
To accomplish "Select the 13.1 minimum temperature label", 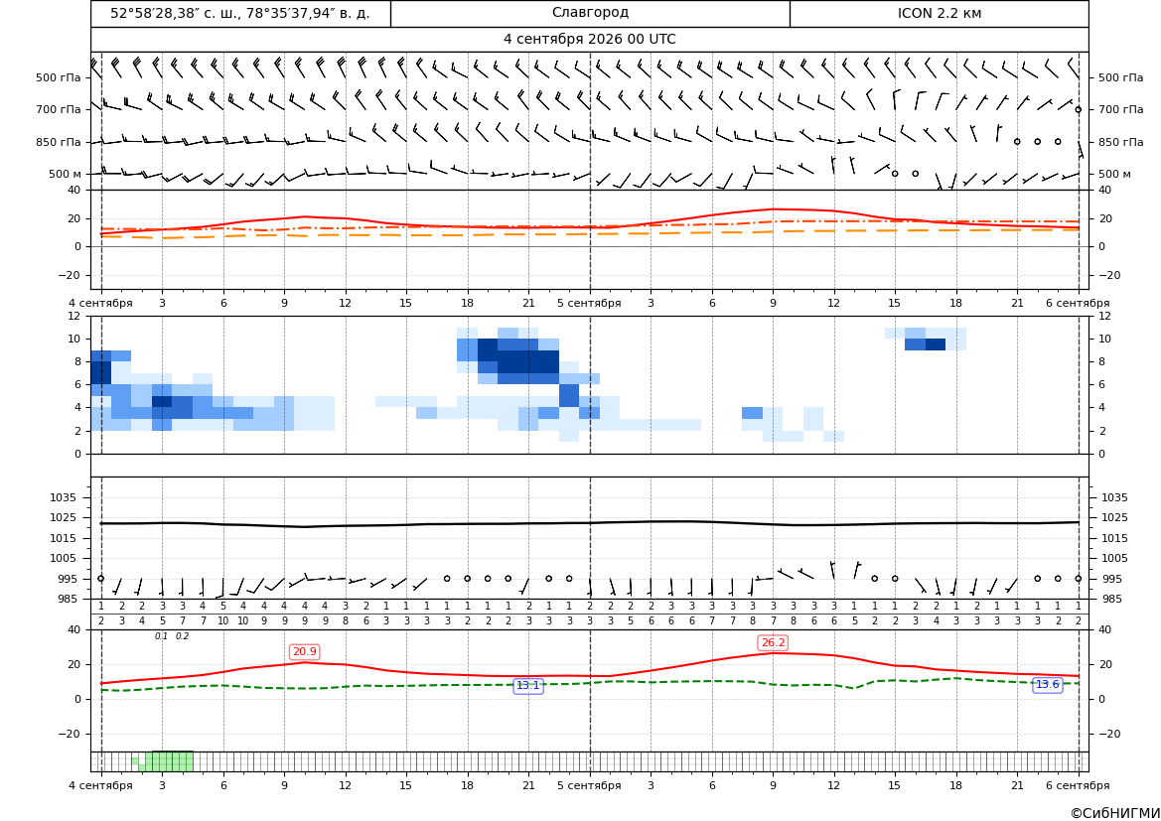I will point(528,686).
